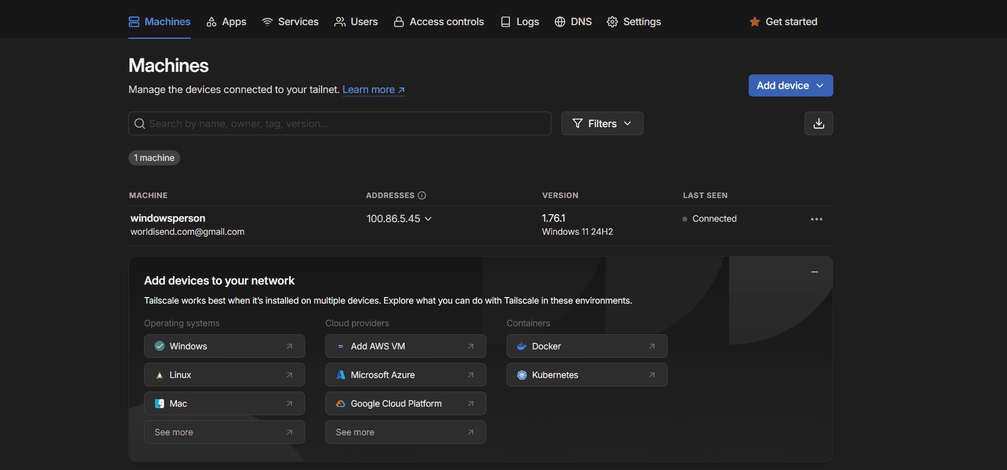Click the LAST SEEN column header
Screen dimensions: 1007x470
(705, 196)
